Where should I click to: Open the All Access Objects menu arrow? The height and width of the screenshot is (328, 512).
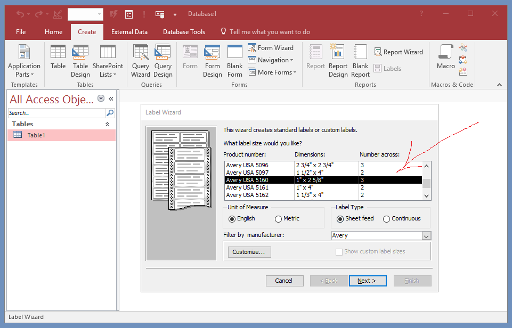pos(101,99)
